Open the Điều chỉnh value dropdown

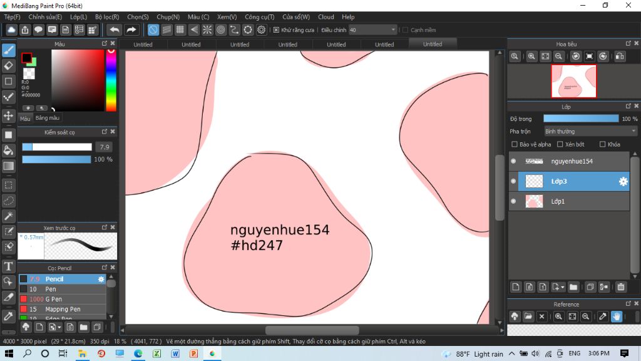coord(373,30)
